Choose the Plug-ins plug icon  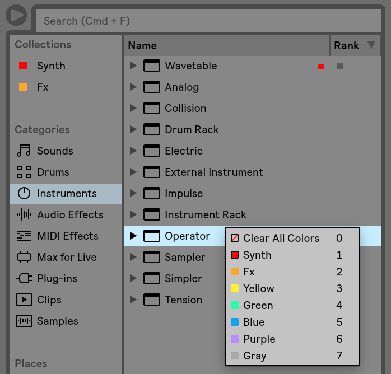coord(24,278)
